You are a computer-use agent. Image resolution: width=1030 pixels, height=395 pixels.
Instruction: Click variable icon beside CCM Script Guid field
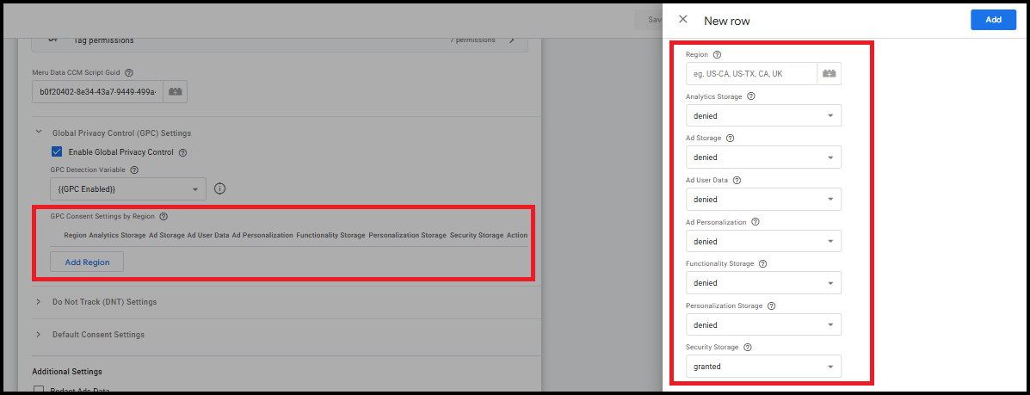point(175,91)
